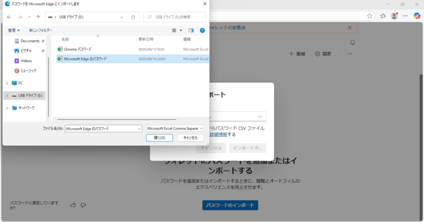Viewport: 424px width, 222px height.
Task: Click date 2025/09/14 20:31 cell
Action: coord(152,59)
